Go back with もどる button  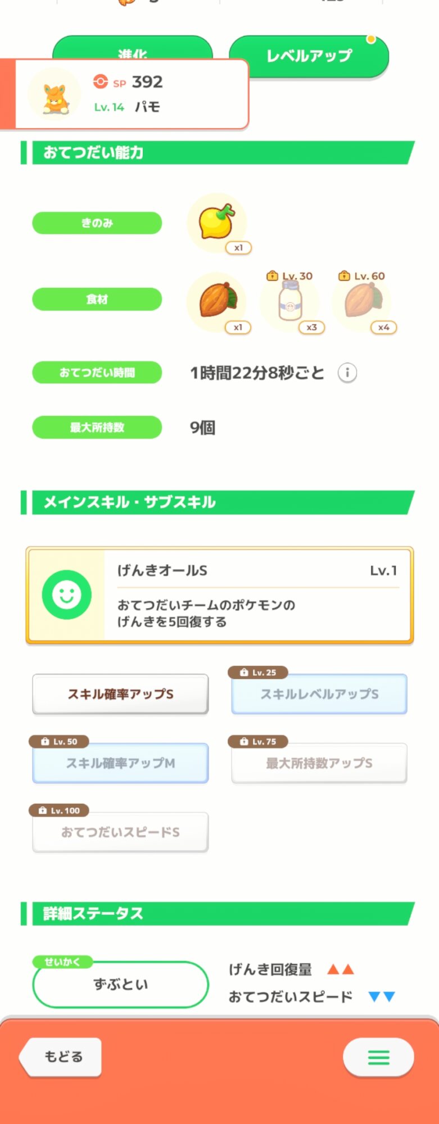[62, 1057]
